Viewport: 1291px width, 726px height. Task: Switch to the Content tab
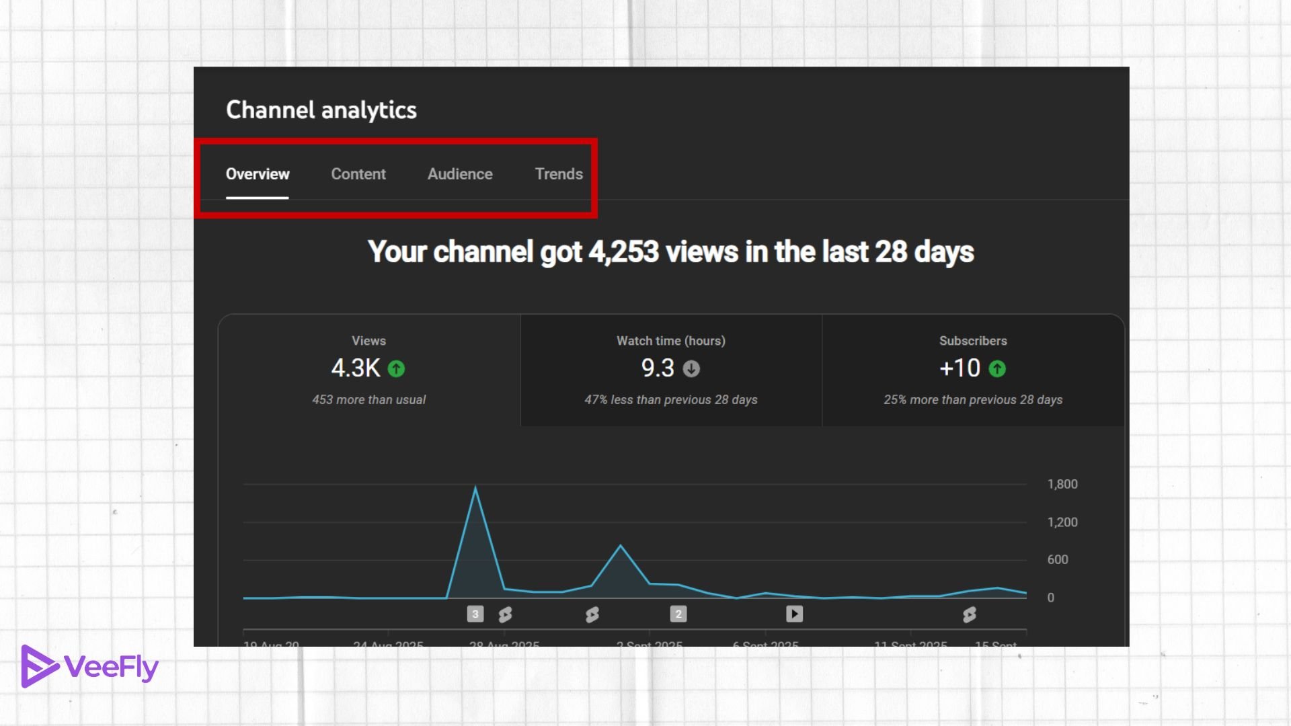click(x=358, y=173)
